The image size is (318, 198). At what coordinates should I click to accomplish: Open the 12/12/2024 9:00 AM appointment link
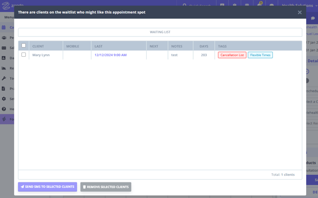tap(111, 55)
